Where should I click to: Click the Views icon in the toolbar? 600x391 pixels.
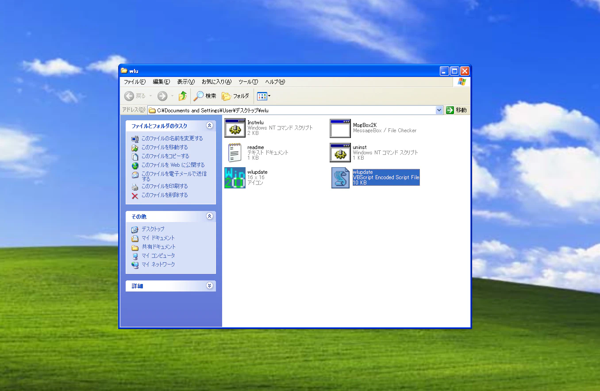pyautogui.click(x=262, y=96)
